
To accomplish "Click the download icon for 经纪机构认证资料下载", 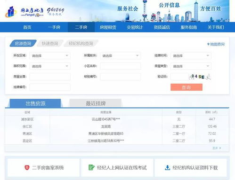I will tap(168, 167).
